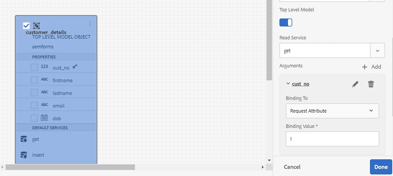Click the model object icon above customer_details
This screenshot has height=176, width=393.
click(36, 26)
